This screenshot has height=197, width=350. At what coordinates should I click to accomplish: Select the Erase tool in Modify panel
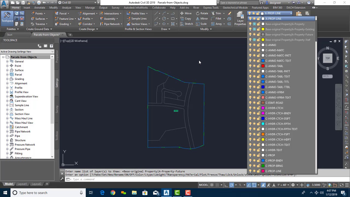pyautogui.click(x=229, y=13)
